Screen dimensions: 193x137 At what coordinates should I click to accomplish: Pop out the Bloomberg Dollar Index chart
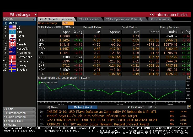tap(189, 78)
